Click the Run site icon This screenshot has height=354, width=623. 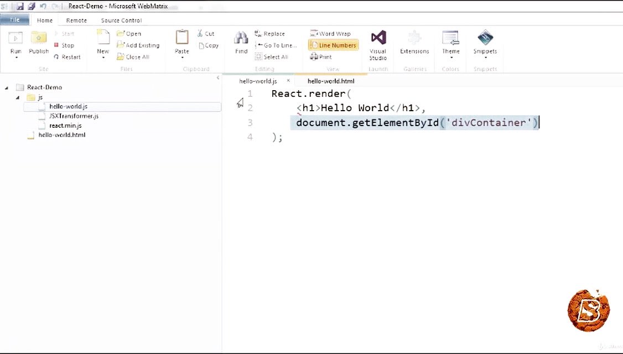pos(15,38)
